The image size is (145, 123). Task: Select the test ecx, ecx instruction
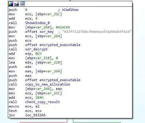25,111
